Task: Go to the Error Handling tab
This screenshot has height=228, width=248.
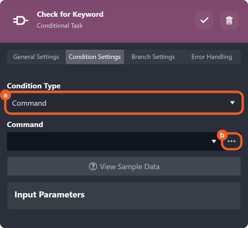Action: pyautogui.click(x=212, y=57)
